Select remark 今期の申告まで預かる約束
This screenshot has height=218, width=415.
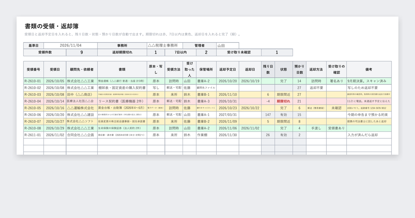coord(369,115)
